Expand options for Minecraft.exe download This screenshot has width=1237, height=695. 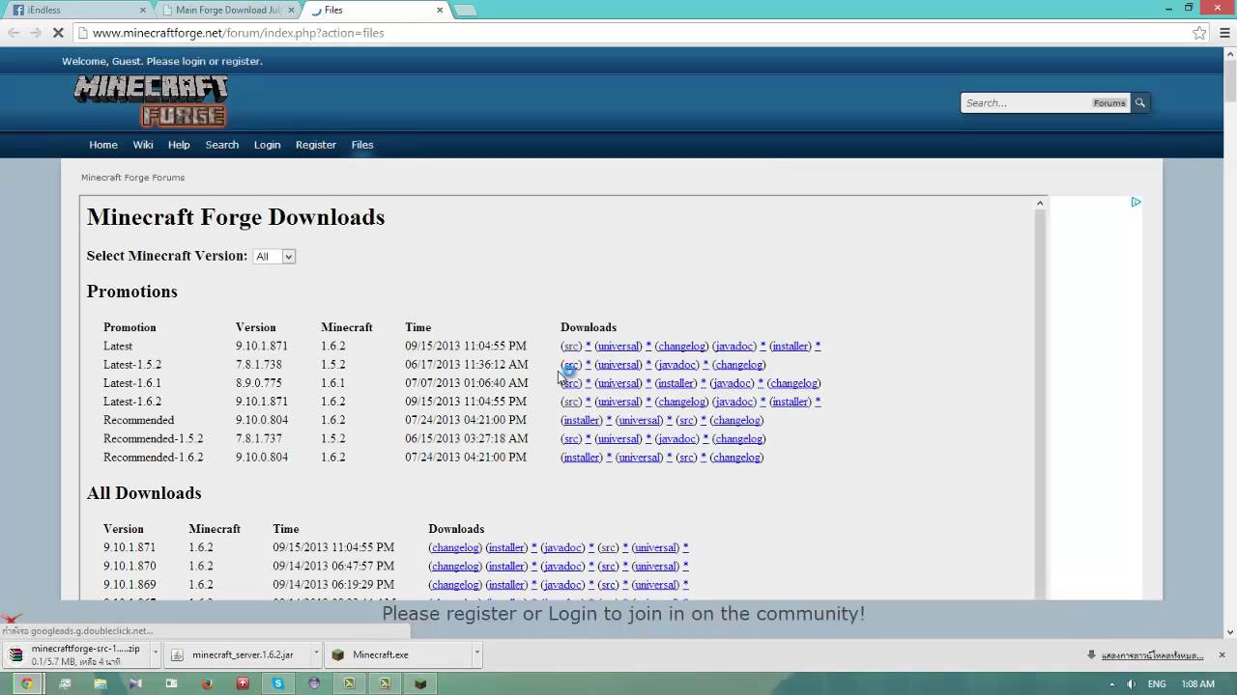[476, 653]
